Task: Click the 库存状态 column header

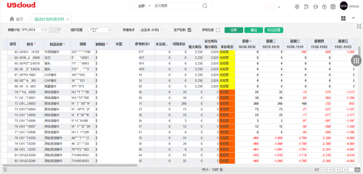Action: pyautogui.click(x=227, y=47)
